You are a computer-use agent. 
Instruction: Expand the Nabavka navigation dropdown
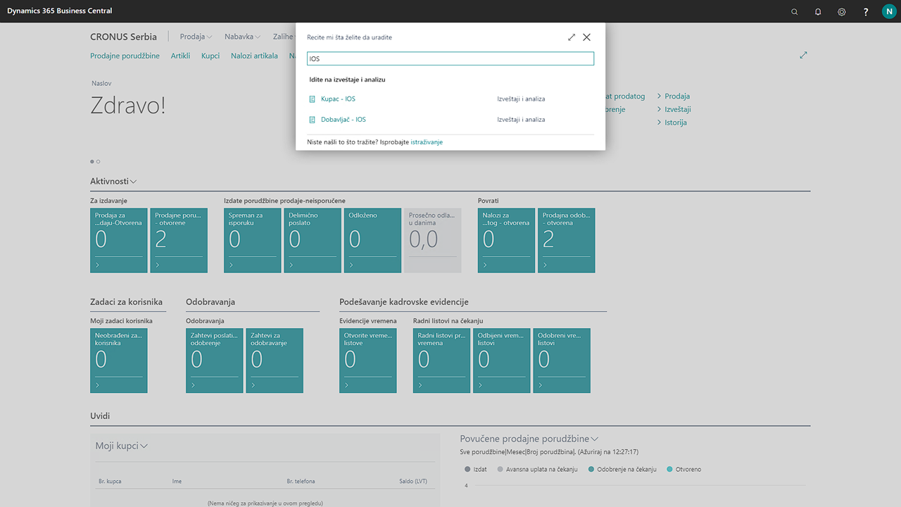coord(242,37)
